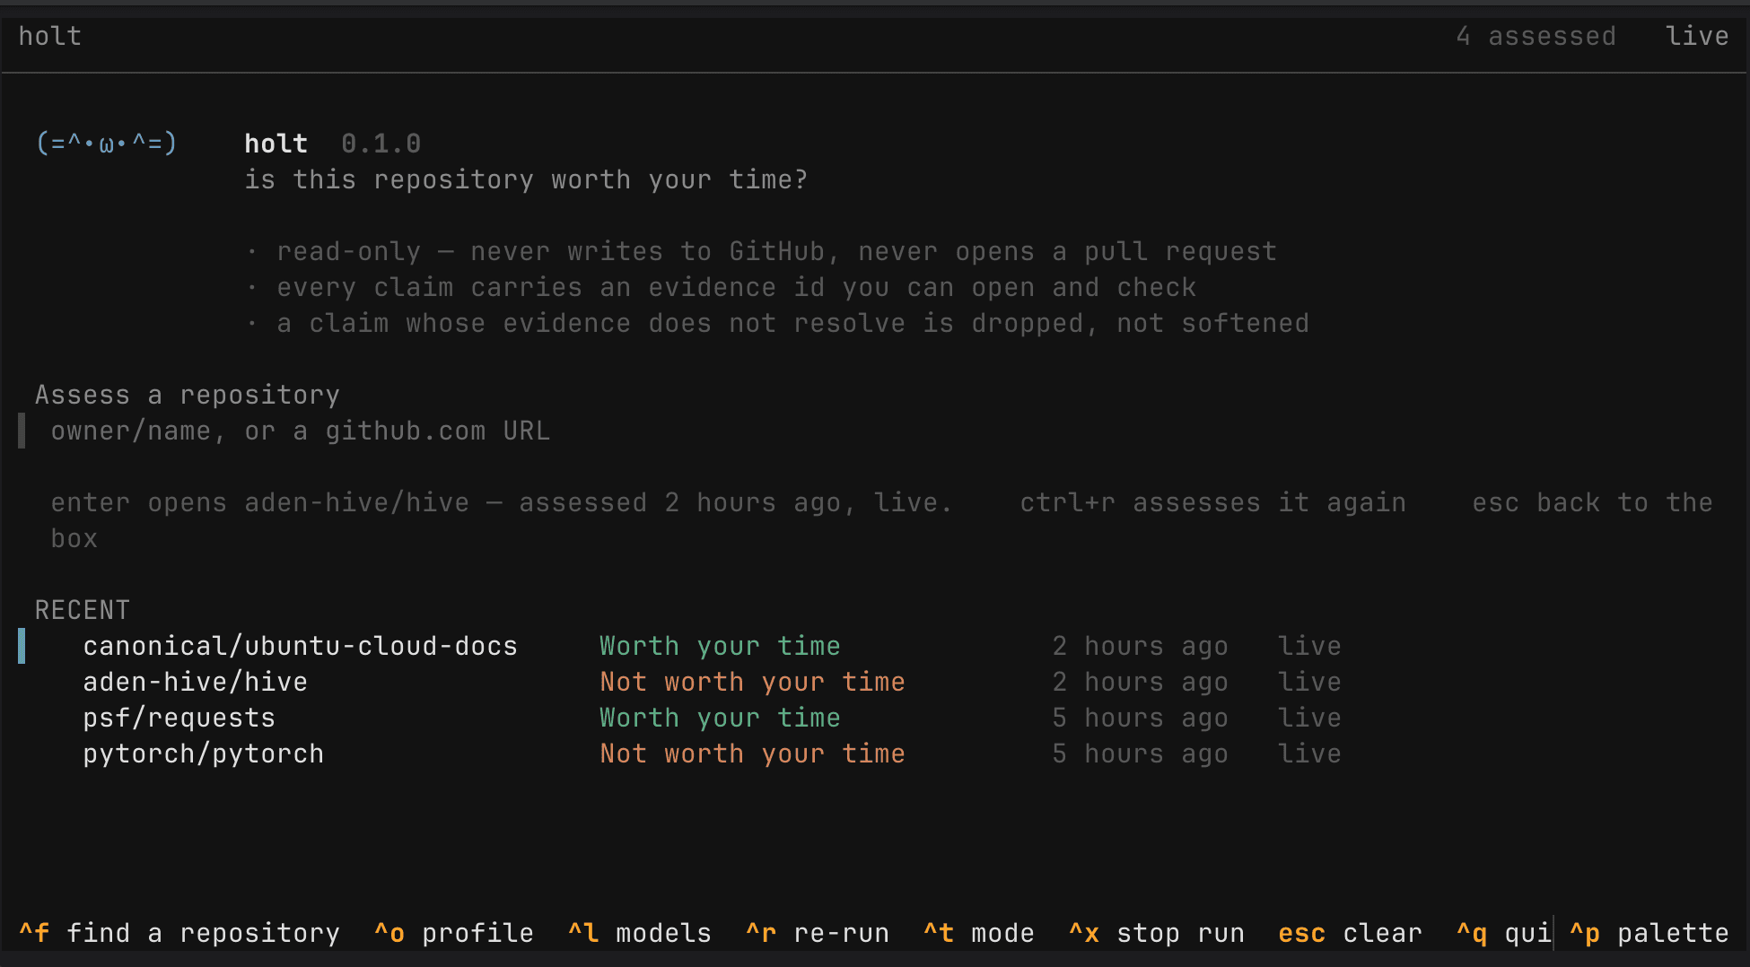Image resolution: width=1750 pixels, height=967 pixels.
Task: Click the 'RECENT' section heading
Action: (x=83, y=611)
